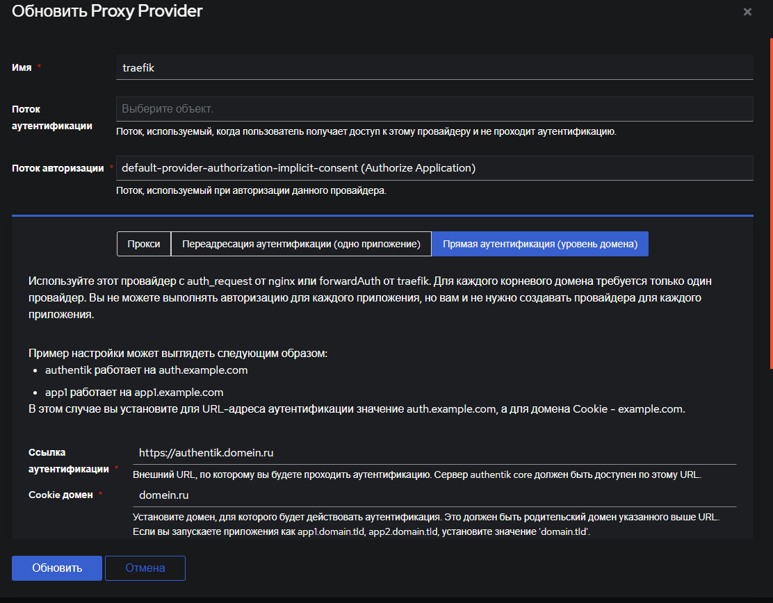Click the Отмена button

point(145,568)
